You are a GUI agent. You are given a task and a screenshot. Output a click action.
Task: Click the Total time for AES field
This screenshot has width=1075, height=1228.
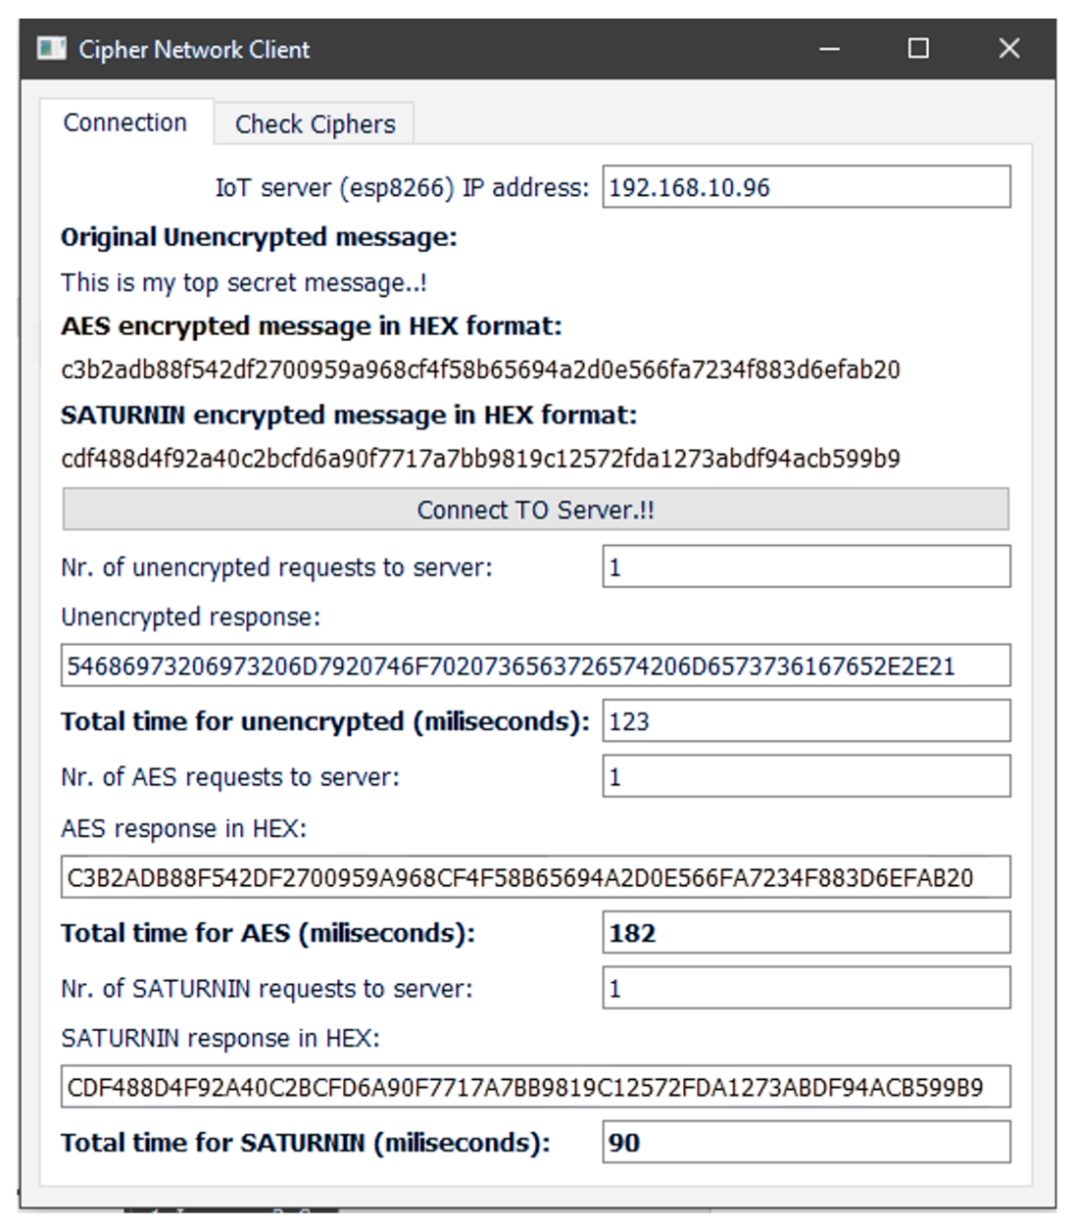pyautogui.click(x=806, y=933)
